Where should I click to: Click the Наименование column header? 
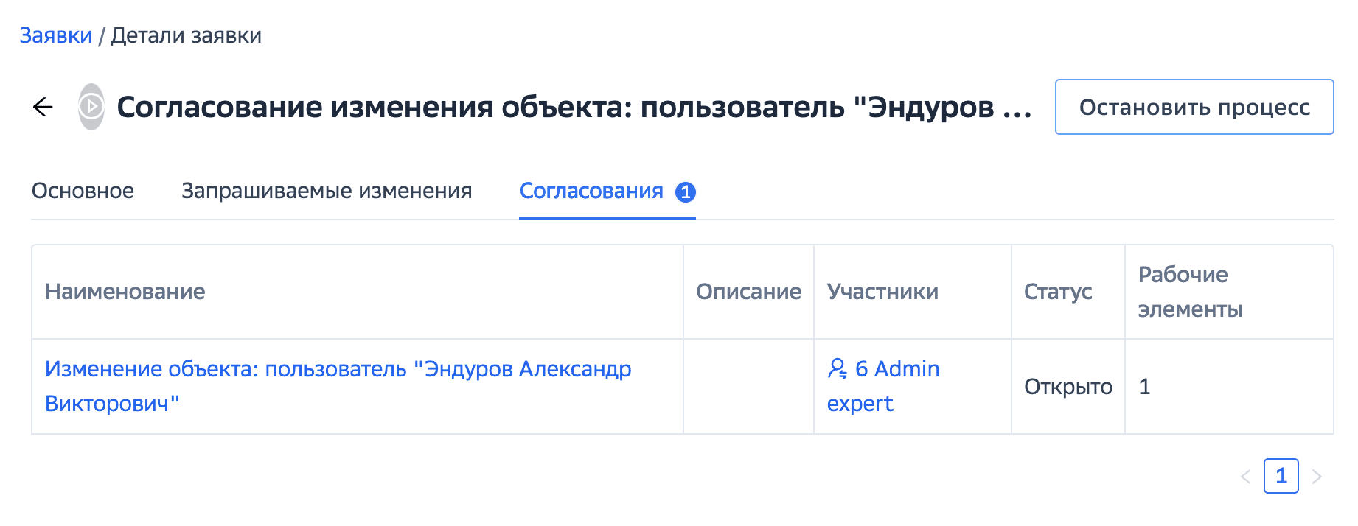(125, 292)
